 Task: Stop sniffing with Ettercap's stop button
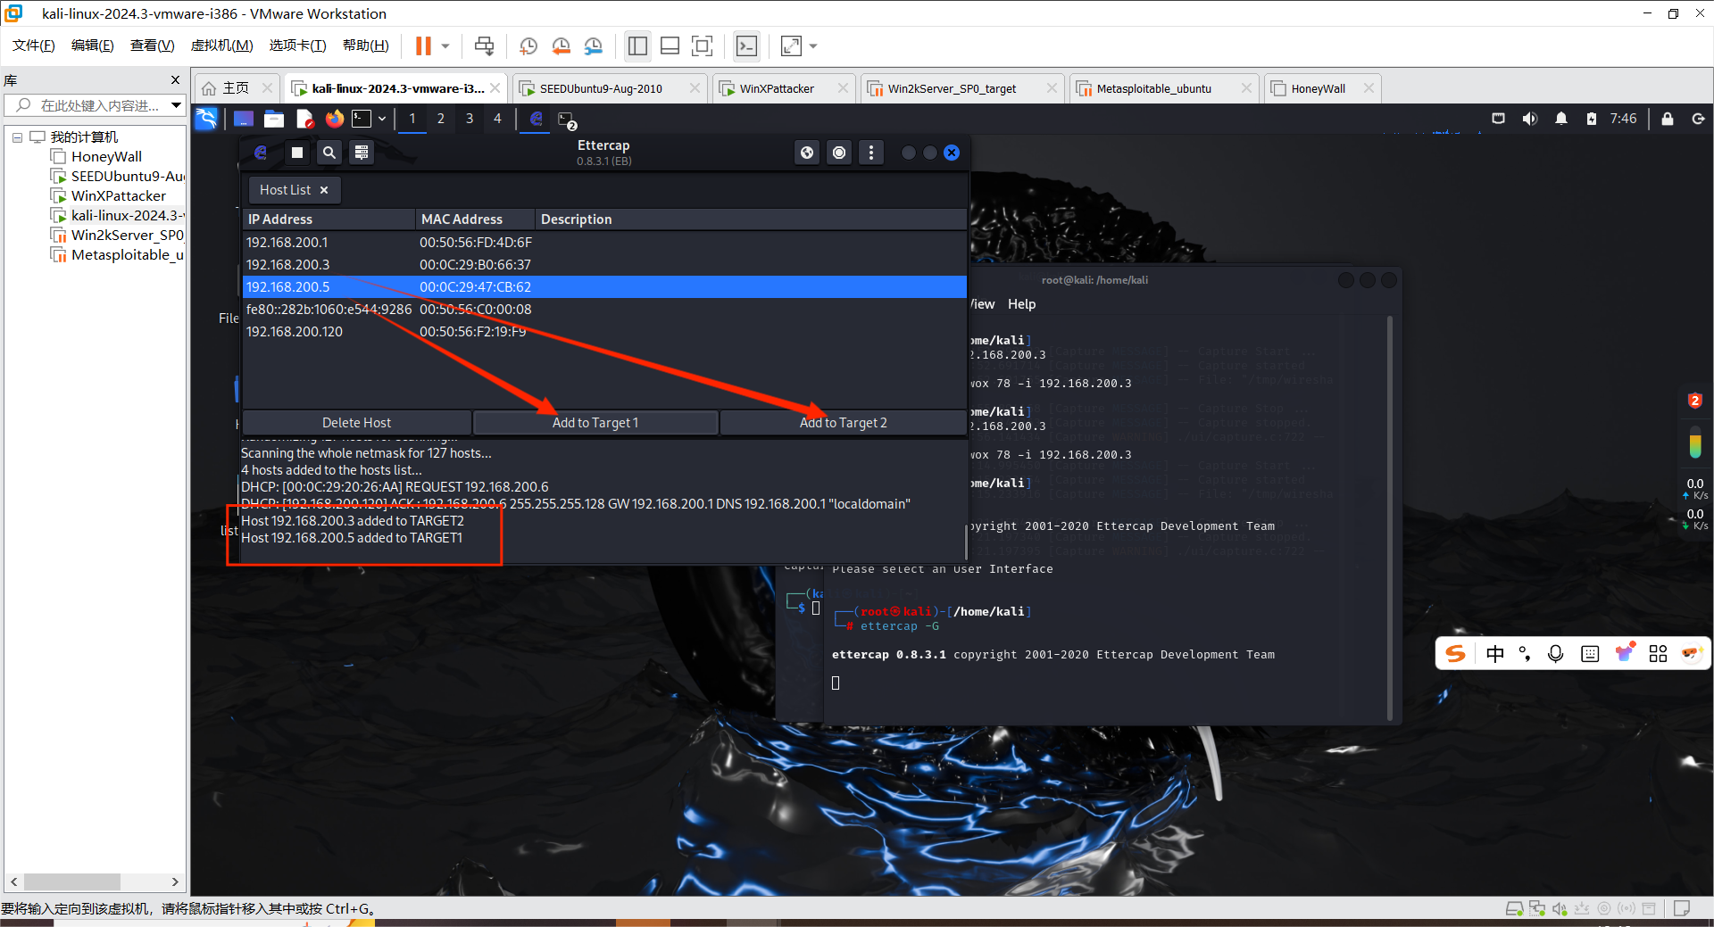click(x=297, y=153)
